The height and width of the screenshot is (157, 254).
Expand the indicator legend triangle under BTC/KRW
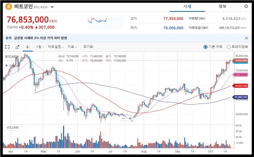click(x=7, y=66)
